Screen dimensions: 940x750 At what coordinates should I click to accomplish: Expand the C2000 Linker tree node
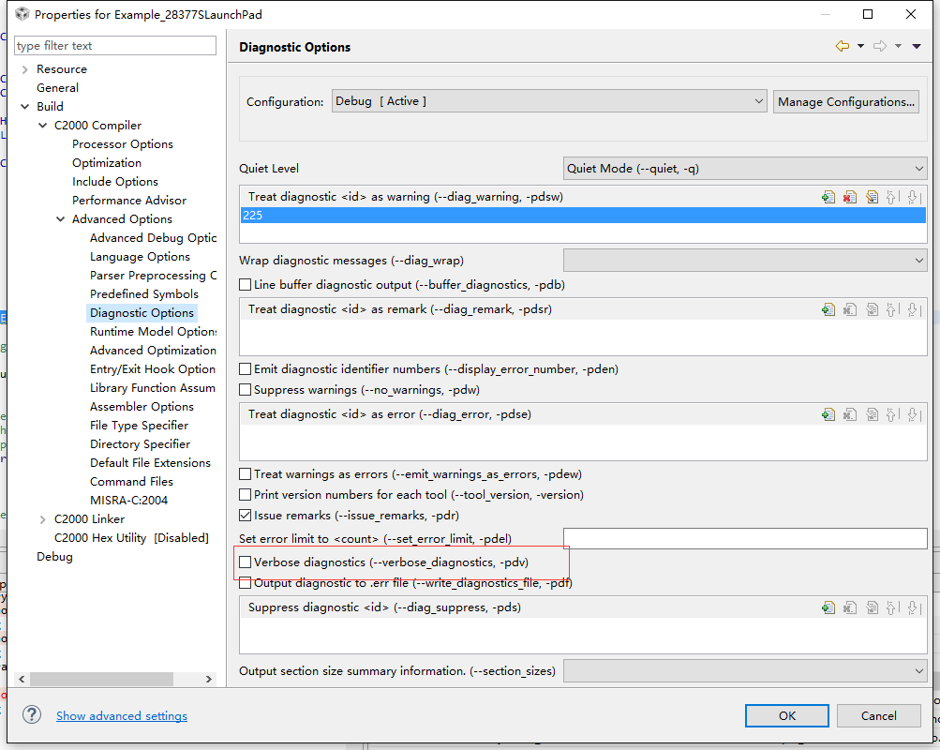coord(43,519)
